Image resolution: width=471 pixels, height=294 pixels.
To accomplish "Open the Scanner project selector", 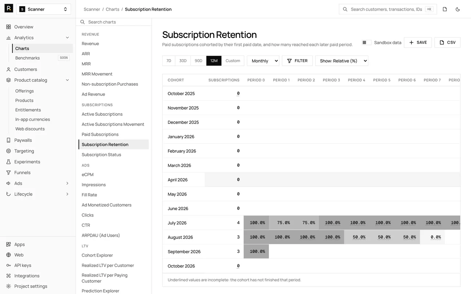I will 44,9.
